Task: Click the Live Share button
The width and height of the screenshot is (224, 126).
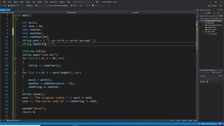Action: 212,6
